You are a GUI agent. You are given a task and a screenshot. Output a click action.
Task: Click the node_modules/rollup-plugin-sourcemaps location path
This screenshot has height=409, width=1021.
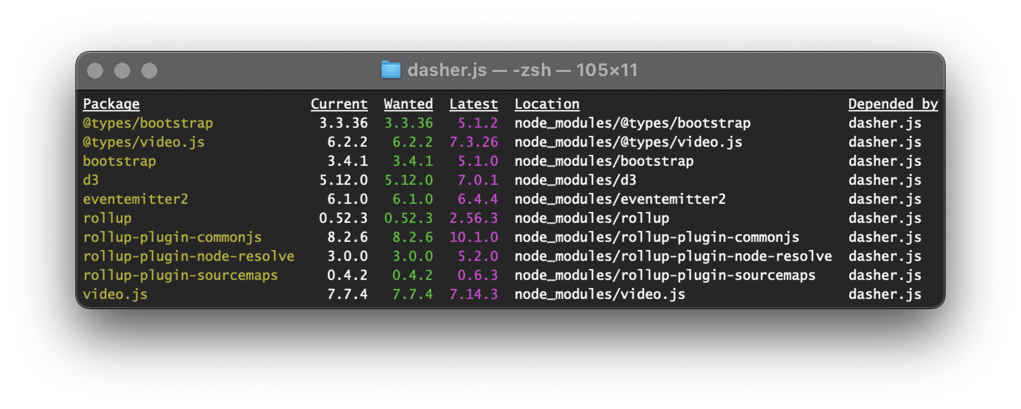[x=665, y=275]
